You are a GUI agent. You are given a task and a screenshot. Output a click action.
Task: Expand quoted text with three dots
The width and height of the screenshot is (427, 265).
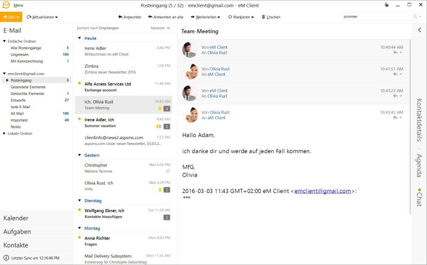click(x=186, y=197)
